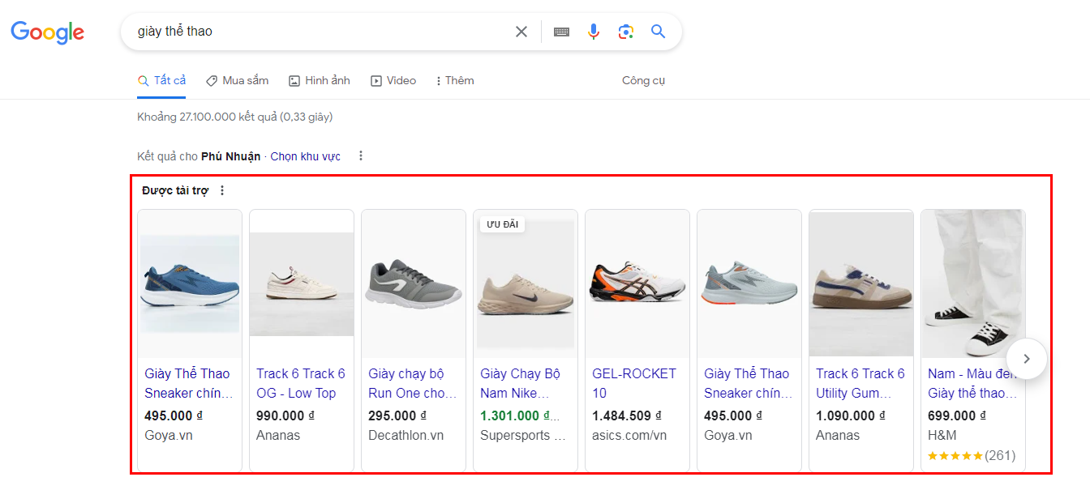Open the GEL-ROCKET 10 product link

pos(633,383)
